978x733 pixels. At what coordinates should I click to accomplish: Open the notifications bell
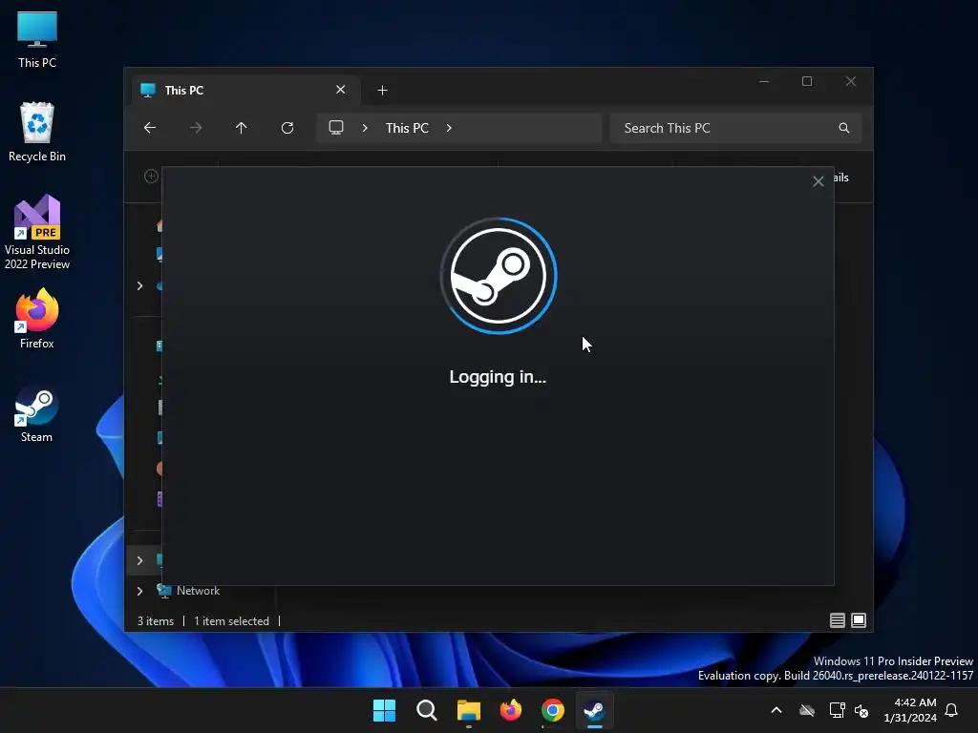click(x=952, y=710)
